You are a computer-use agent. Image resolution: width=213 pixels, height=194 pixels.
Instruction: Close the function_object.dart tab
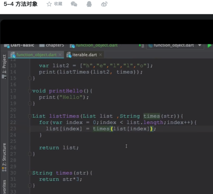click(60, 55)
